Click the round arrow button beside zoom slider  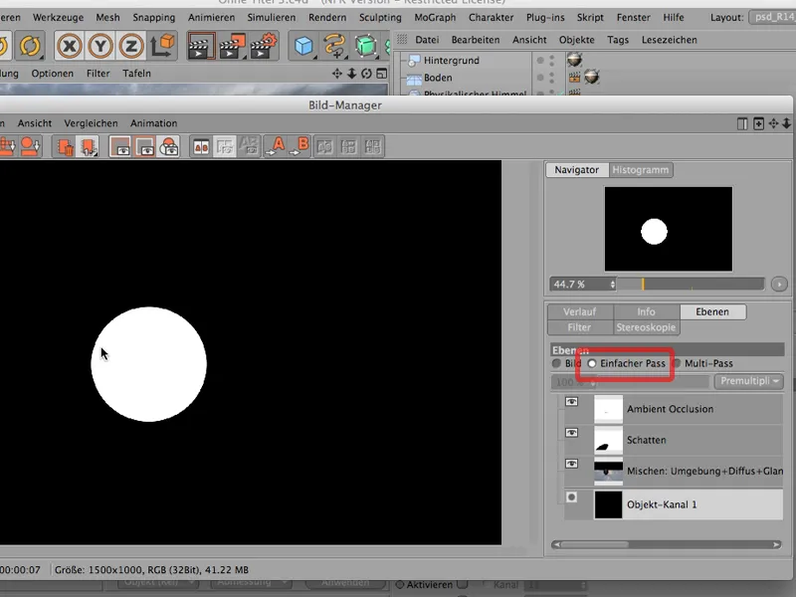(x=779, y=285)
